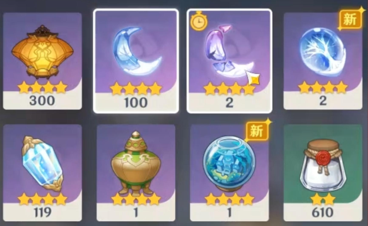This screenshot has height=226, width=368.
Task: Select the orange lantern item card
Action: click(x=42, y=61)
